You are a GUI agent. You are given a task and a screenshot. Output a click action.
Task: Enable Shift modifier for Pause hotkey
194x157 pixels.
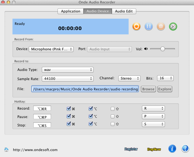click(113, 117)
